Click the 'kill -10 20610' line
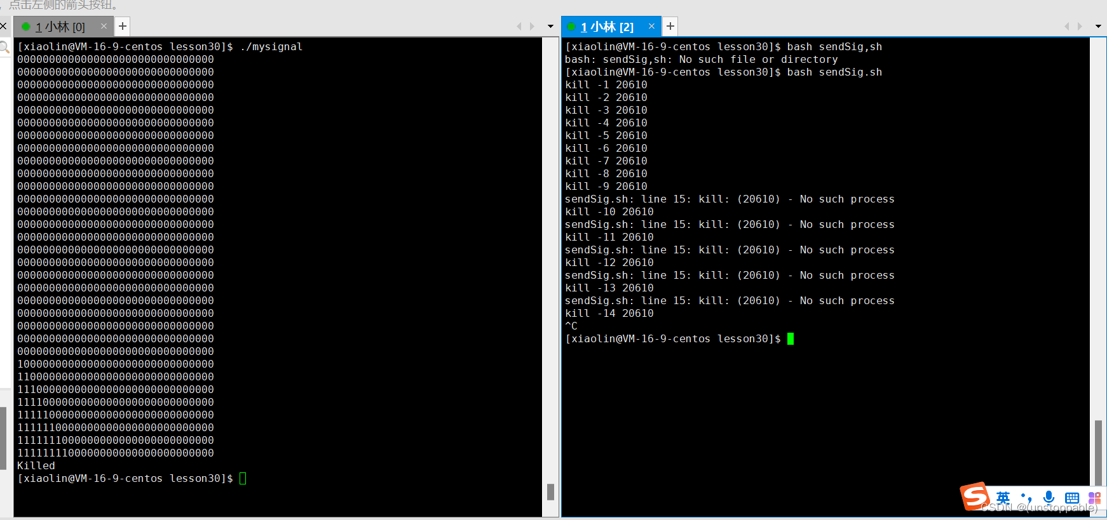This screenshot has height=520, width=1107. pyautogui.click(x=609, y=211)
